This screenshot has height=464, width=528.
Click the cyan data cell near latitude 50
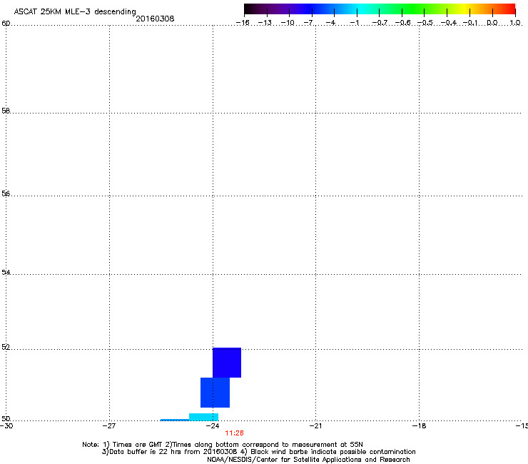click(x=204, y=417)
